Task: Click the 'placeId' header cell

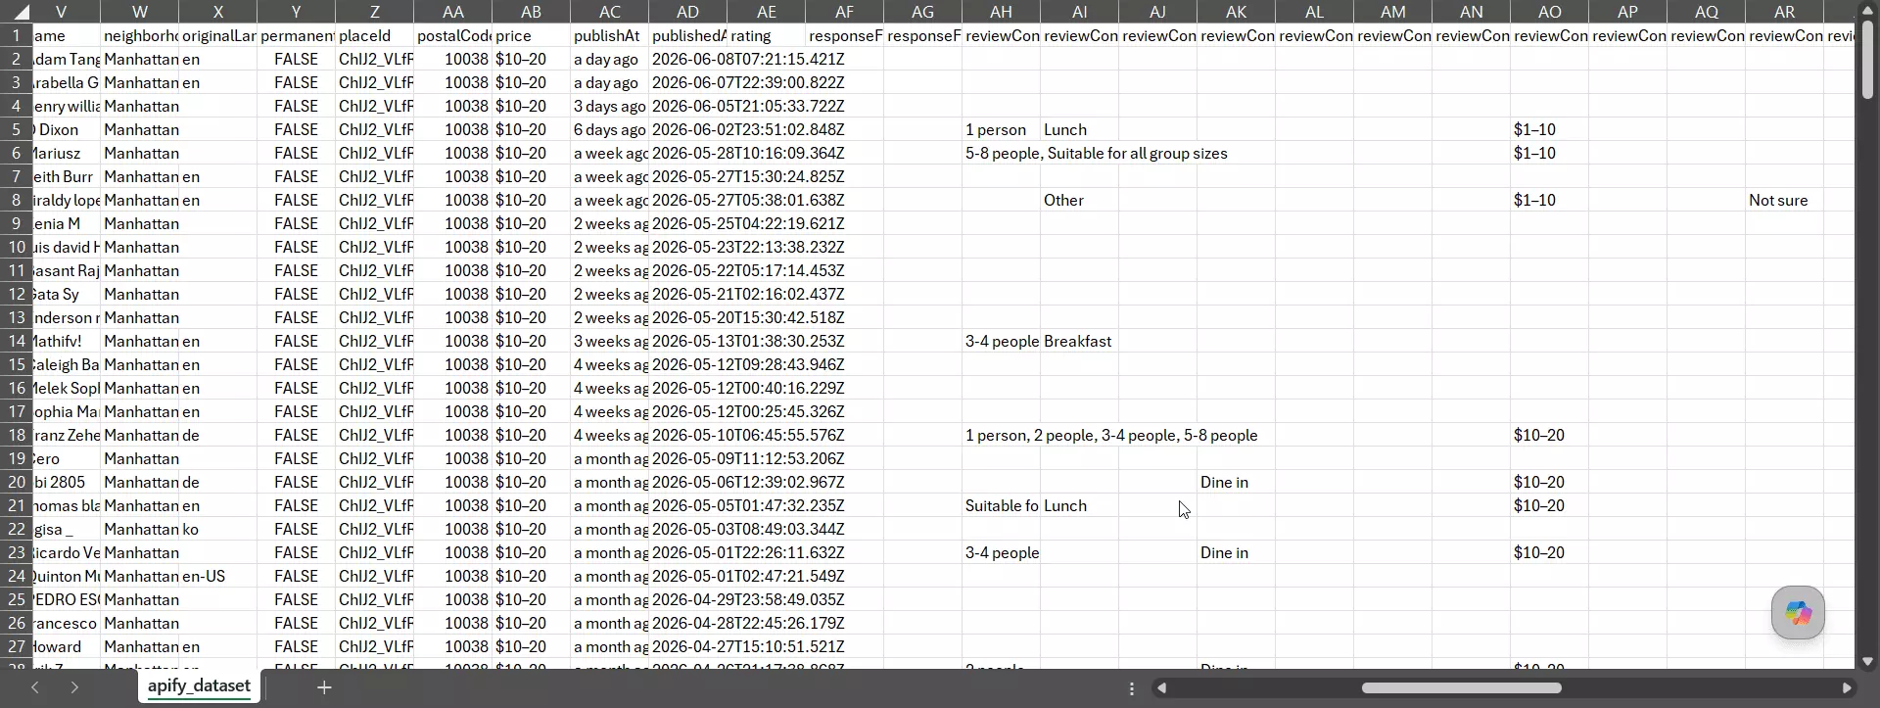Action: pyautogui.click(x=375, y=35)
